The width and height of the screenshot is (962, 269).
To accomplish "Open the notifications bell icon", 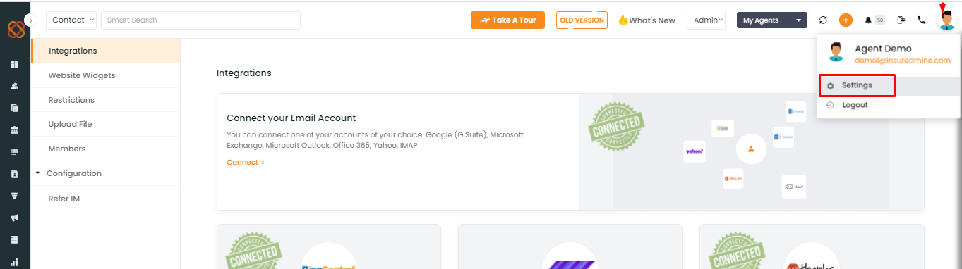I will (868, 20).
